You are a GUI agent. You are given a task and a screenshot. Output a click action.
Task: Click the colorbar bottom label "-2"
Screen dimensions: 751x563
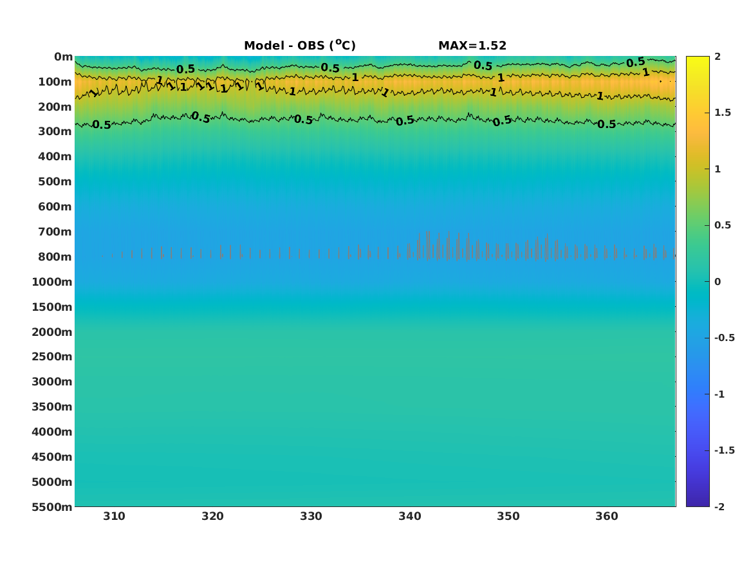[x=719, y=506]
